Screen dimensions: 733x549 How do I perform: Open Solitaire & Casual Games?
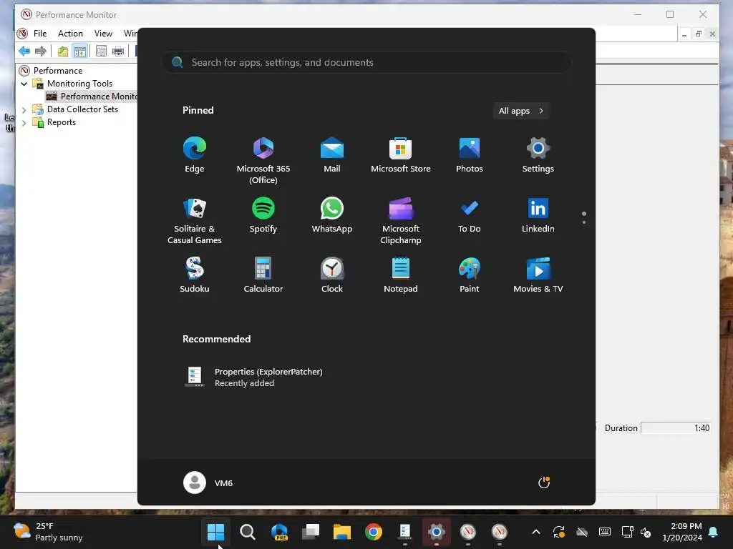coord(195,220)
